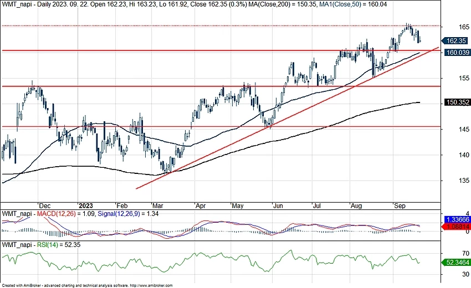Click the 140 price axis label
The image size is (471, 288).
click(464, 155)
